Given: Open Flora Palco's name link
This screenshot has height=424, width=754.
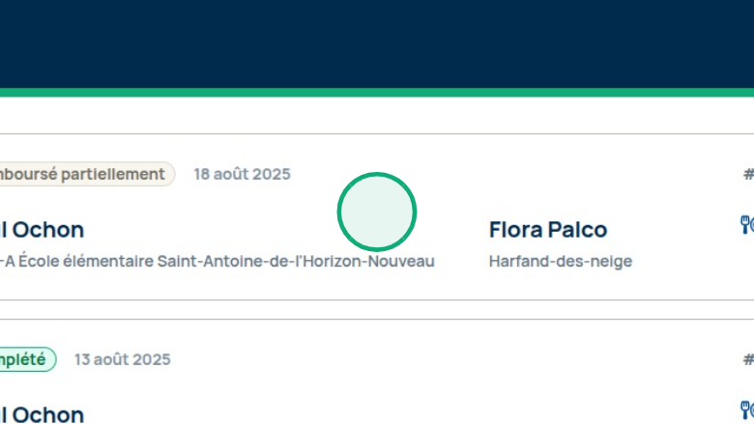Looking at the screenshot, I should (548, 230).
